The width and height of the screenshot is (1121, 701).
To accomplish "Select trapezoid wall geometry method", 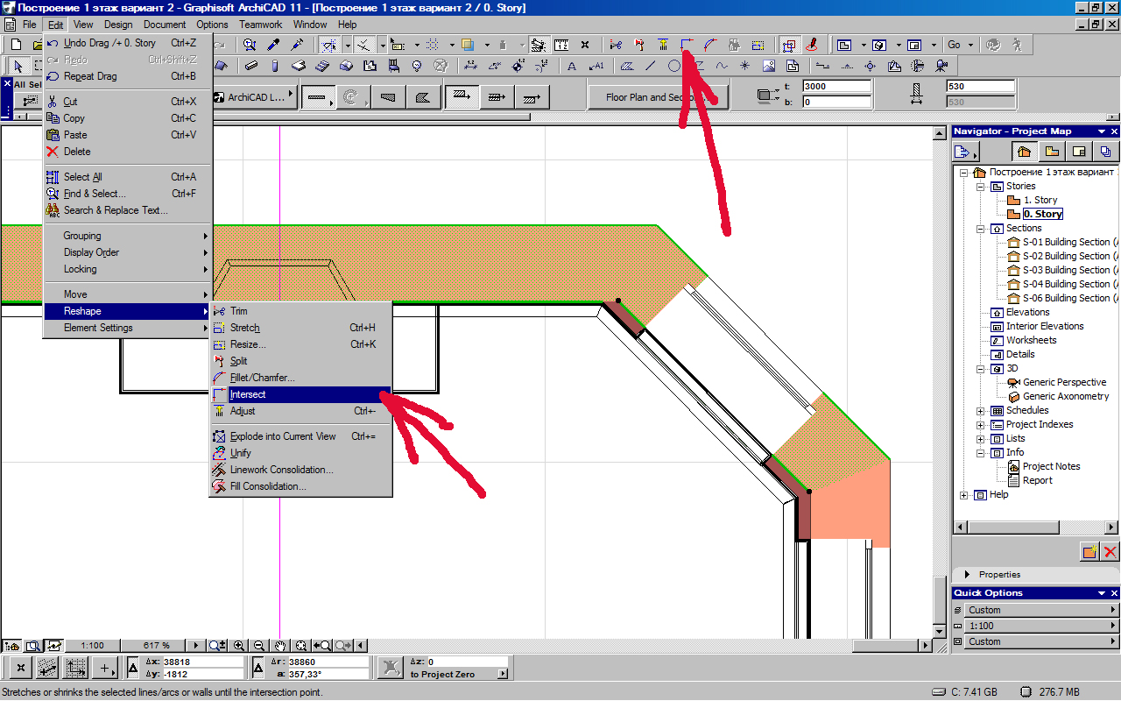I will coord(389,97).
